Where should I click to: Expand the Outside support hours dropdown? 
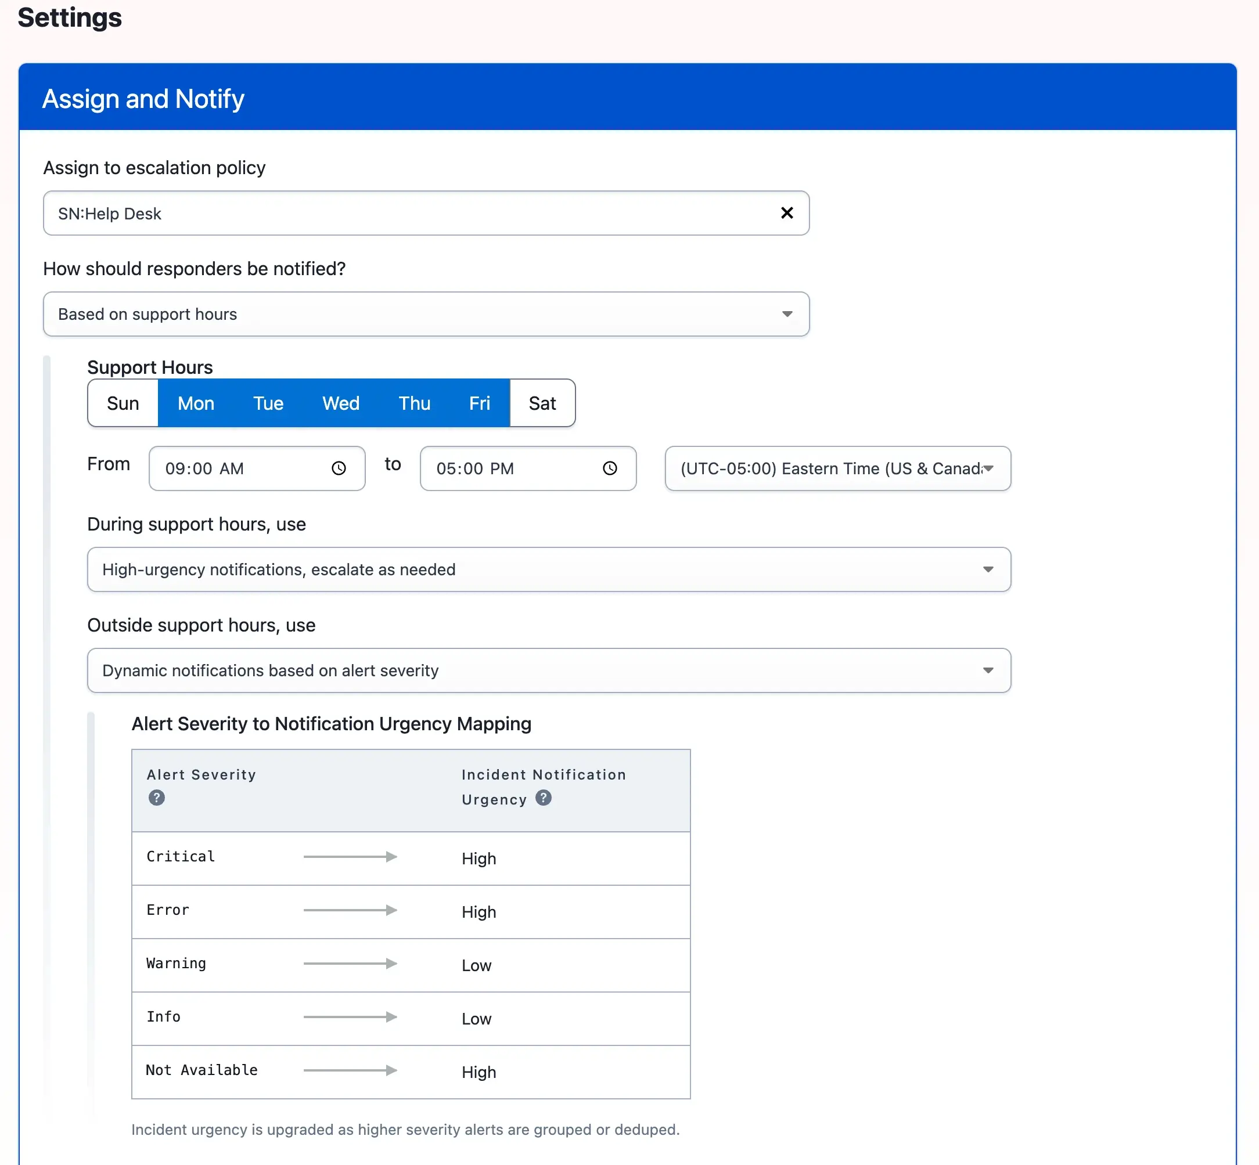point(549,670)
